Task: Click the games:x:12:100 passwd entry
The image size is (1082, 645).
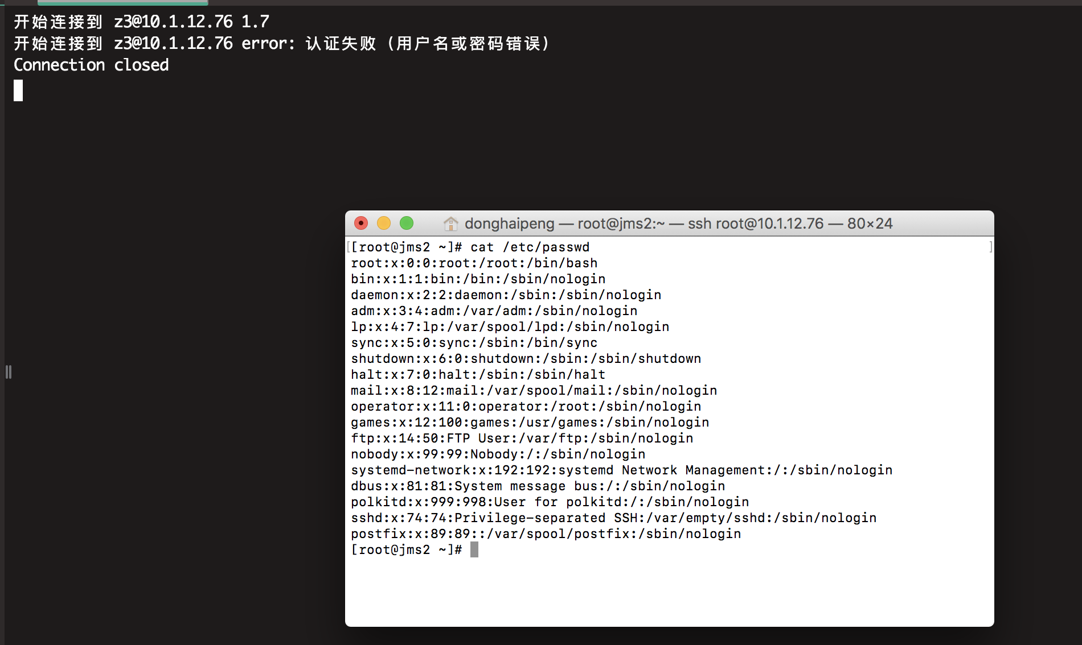Action: point(530,422)
